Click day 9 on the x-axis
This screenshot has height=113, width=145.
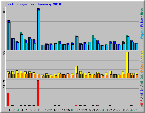[43, 110]
